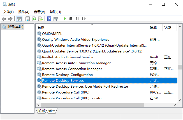Viewport: 183px width, 120px height.
Task: Click the Export List toolbar icon
Action: tap(41, 19)
